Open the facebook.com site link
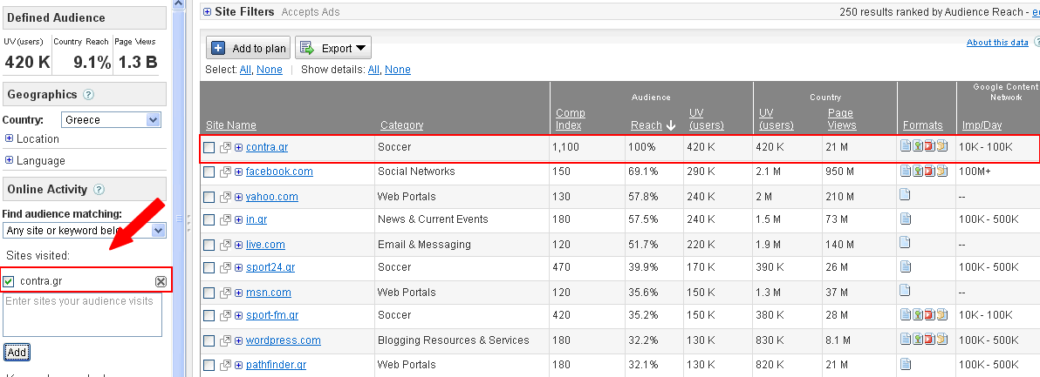Viewport: 1040px width, 377px height. coord(279,172)
